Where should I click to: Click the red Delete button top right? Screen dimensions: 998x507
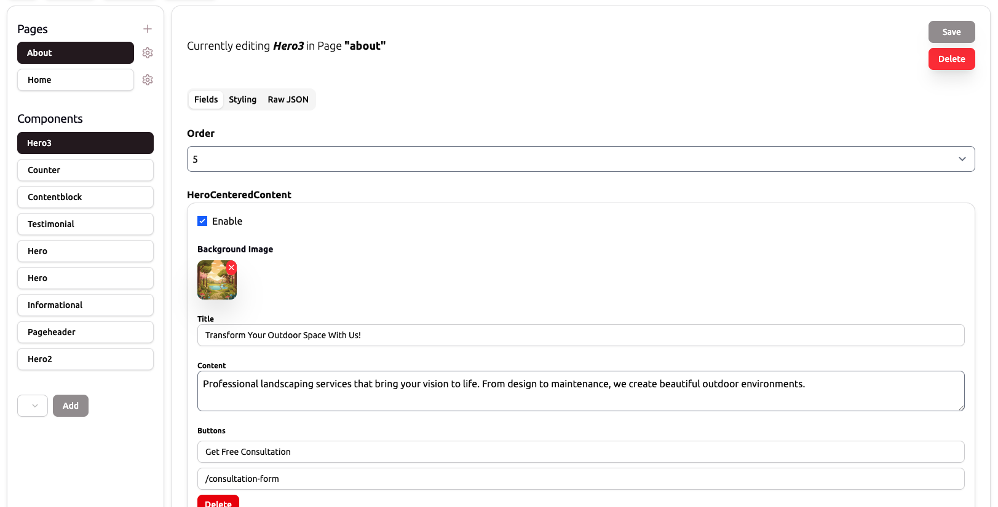[x=951, y=59]
